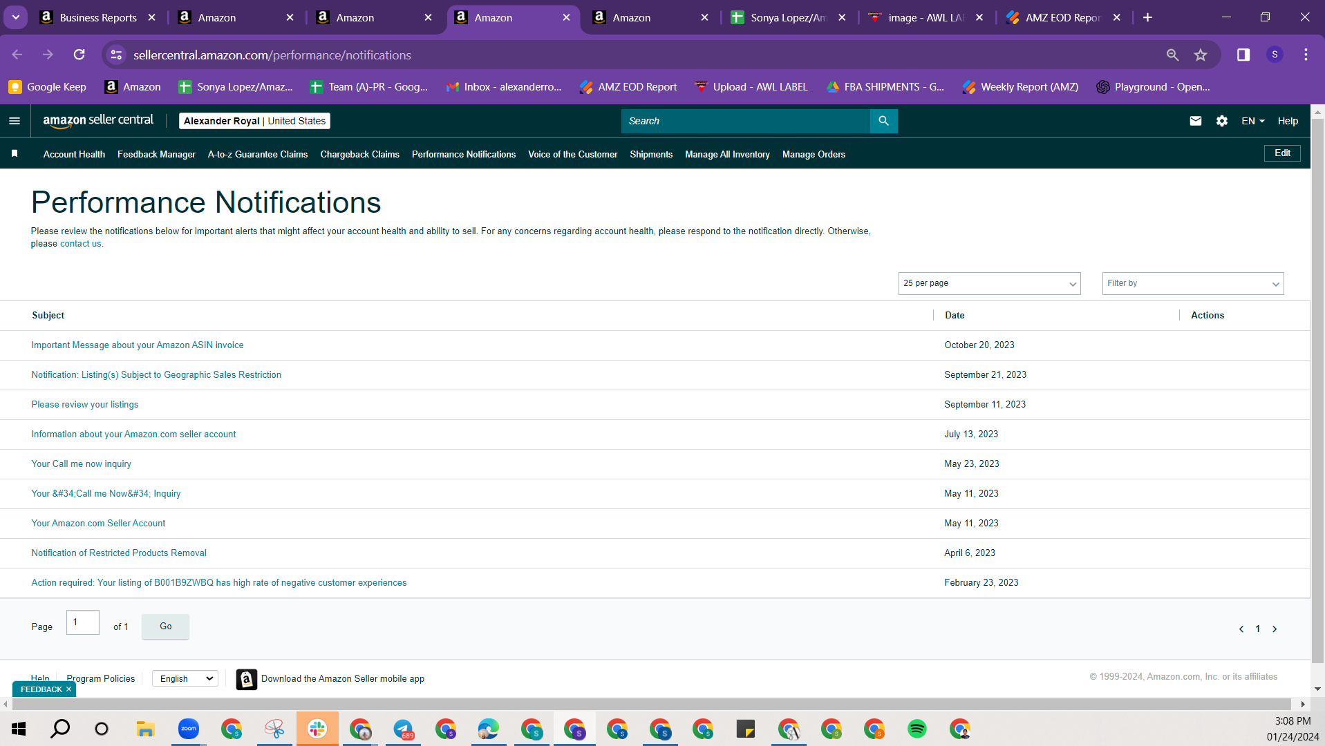Screen dimensions: 1325x746
Task: Open Zoom from the taskbar
Action: 188,729
